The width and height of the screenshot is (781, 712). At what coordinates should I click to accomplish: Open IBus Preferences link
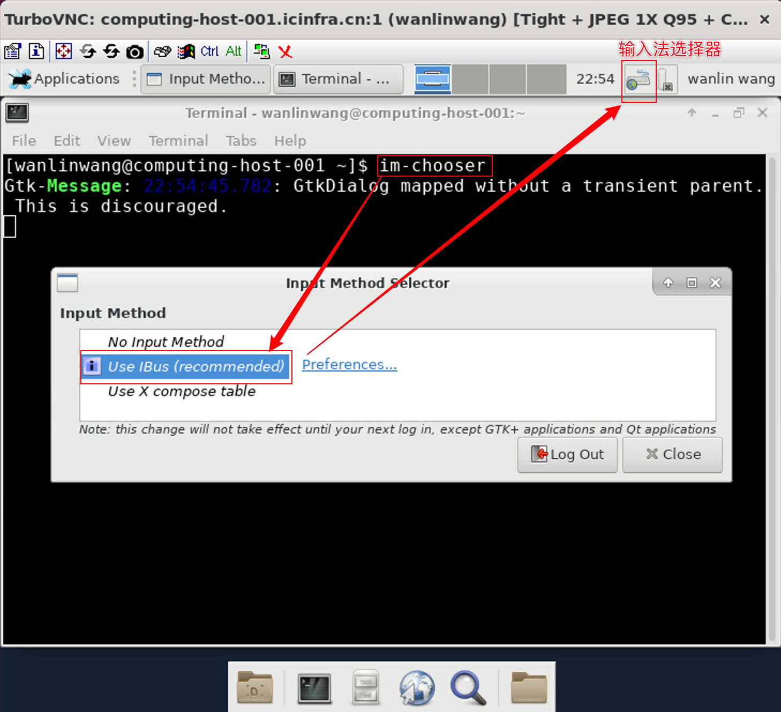[x=349, y=365]
